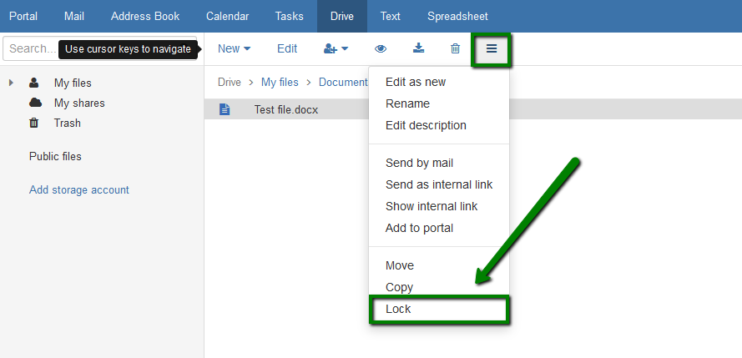Click the person icon beside My files
742x358 pixels.
[33, 83]
